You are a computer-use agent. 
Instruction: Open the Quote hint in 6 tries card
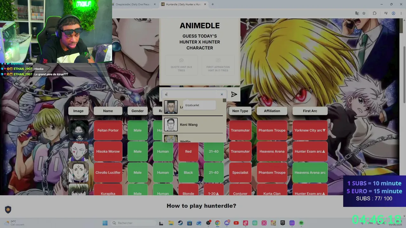(181, 65)
